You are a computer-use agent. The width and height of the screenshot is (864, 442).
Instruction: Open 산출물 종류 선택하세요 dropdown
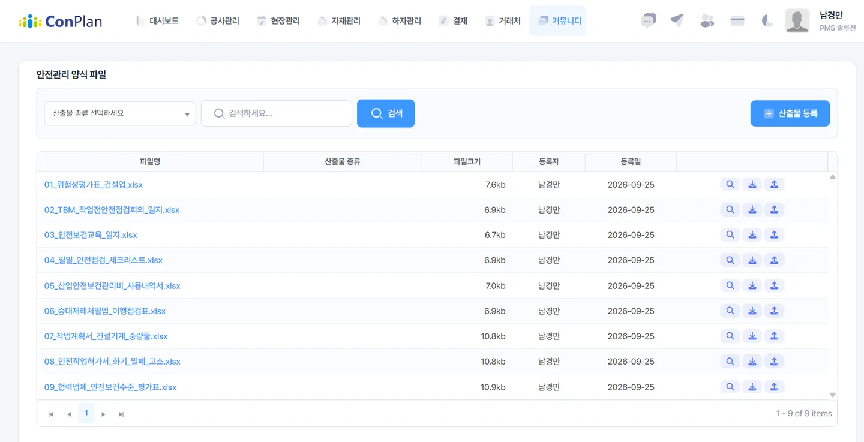(120, 113)
